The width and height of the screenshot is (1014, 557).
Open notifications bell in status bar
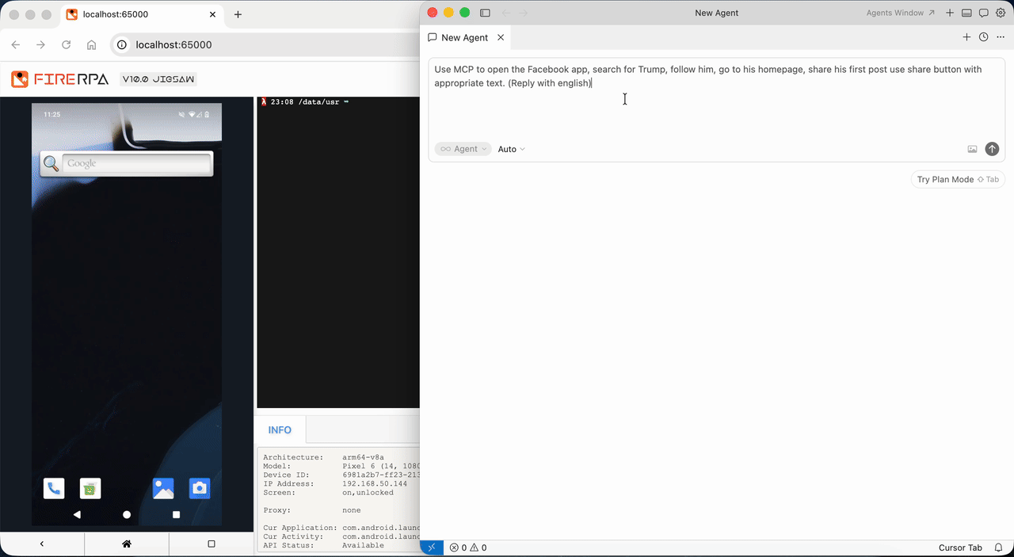(x=999, y=547)
